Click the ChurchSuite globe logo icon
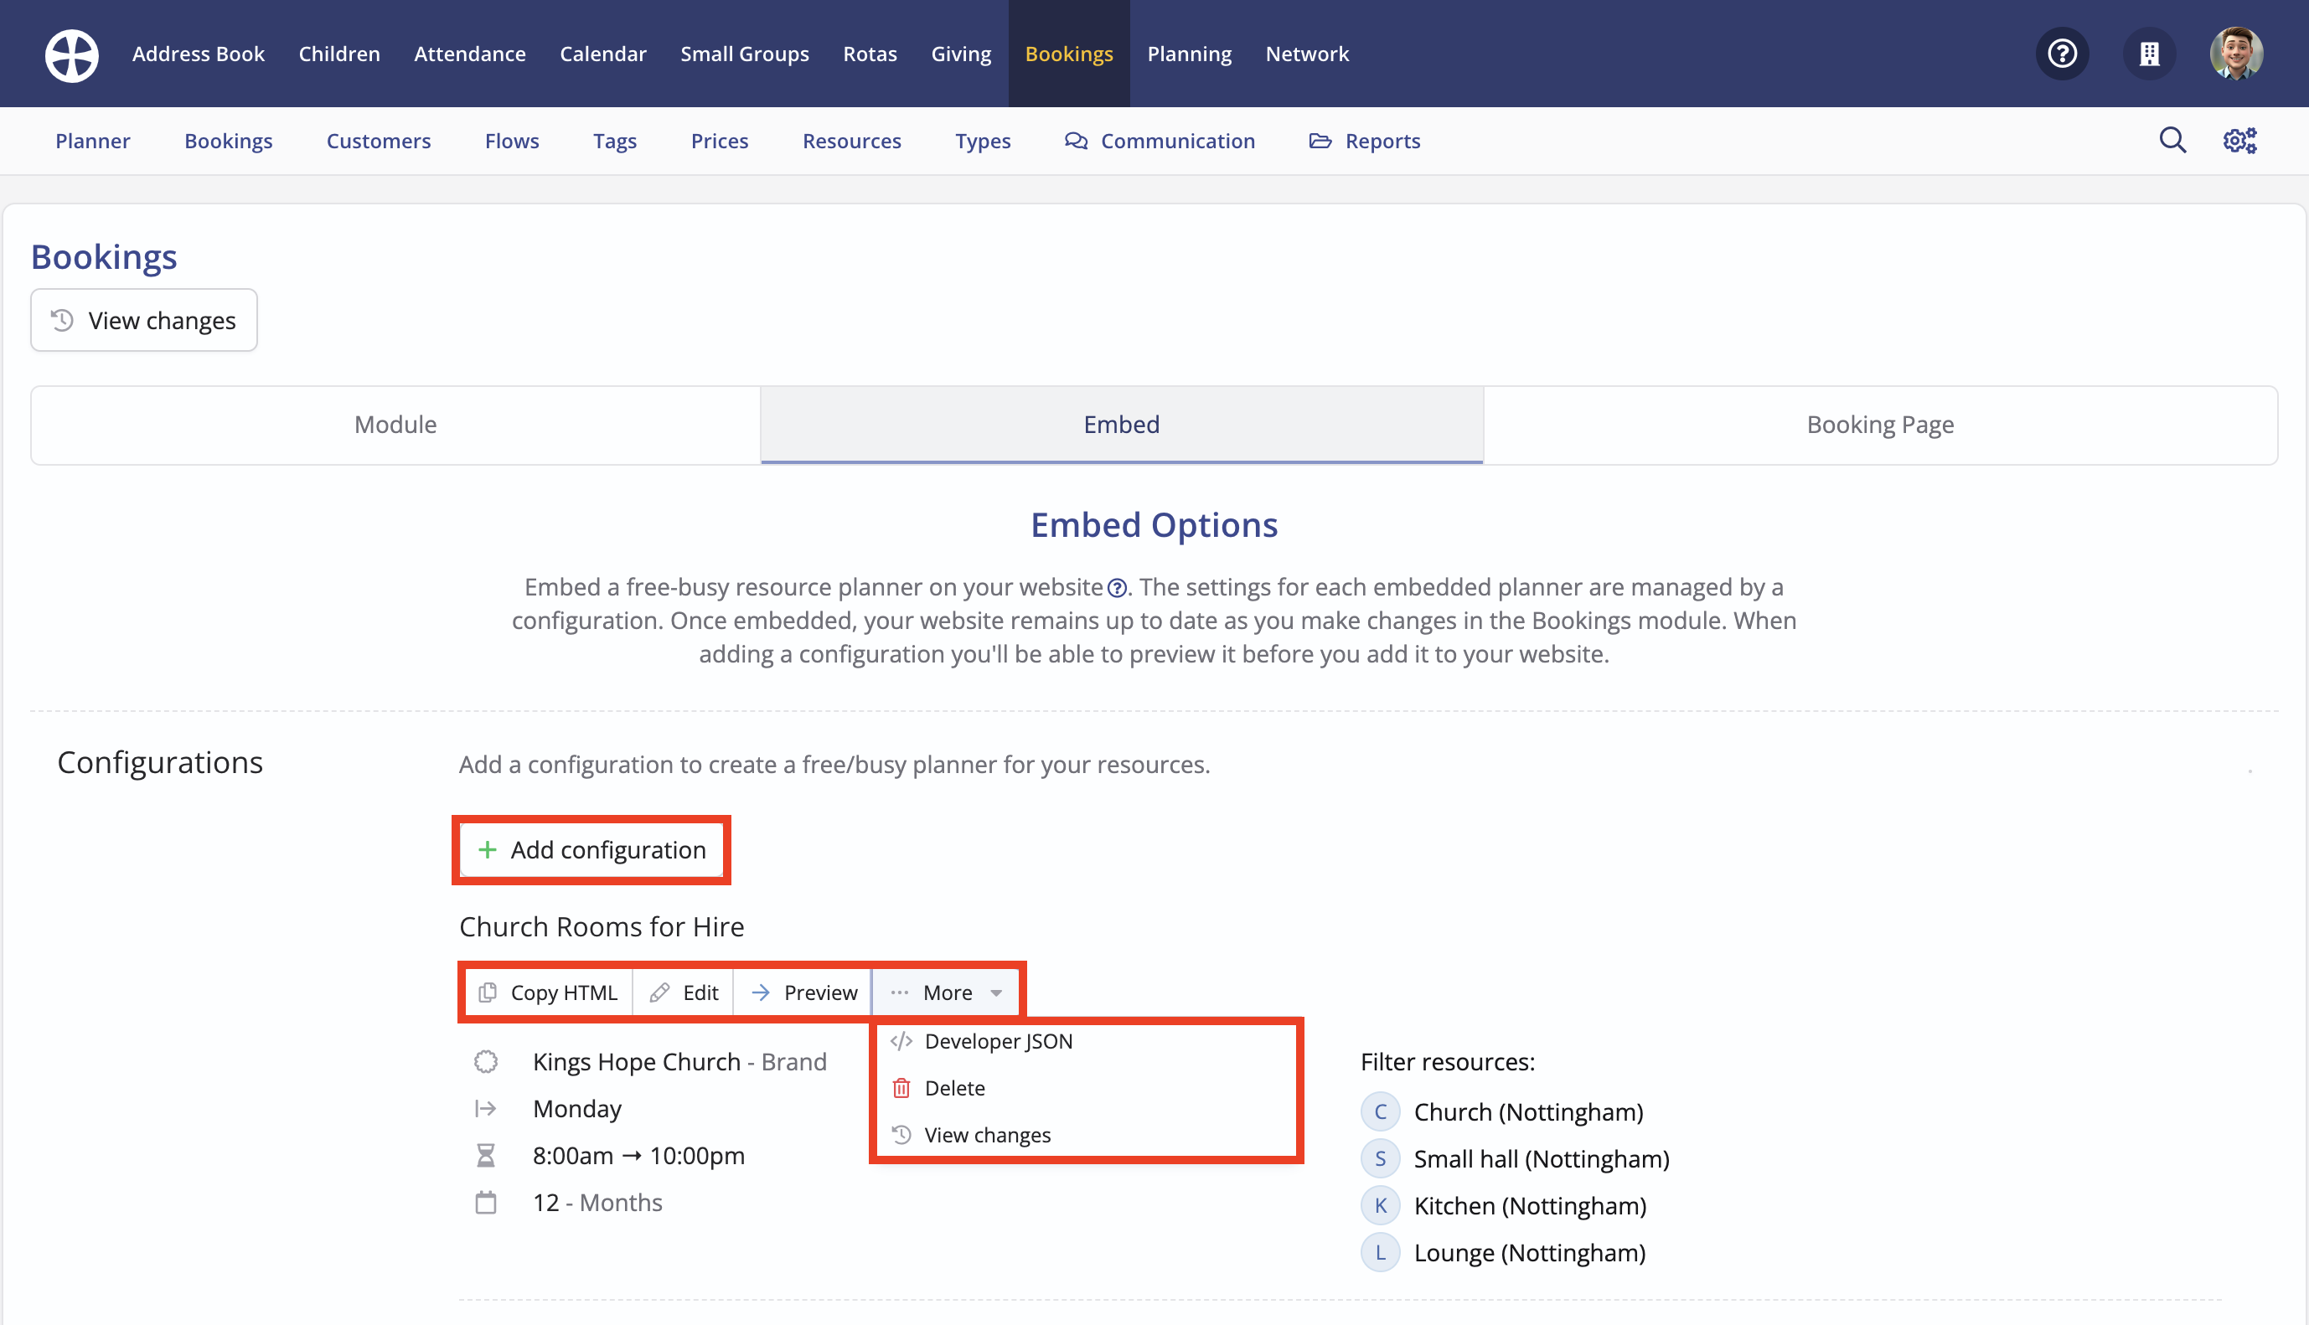Image resolution: width=2309 pixels, height=1325 pixels. coord(72,54)
